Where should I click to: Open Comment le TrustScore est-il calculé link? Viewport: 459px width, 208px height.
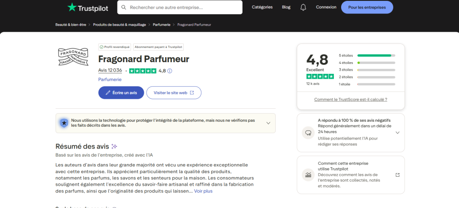point(351,99)
